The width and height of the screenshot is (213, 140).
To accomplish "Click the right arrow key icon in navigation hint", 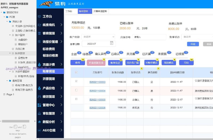I will click(24, 127).
